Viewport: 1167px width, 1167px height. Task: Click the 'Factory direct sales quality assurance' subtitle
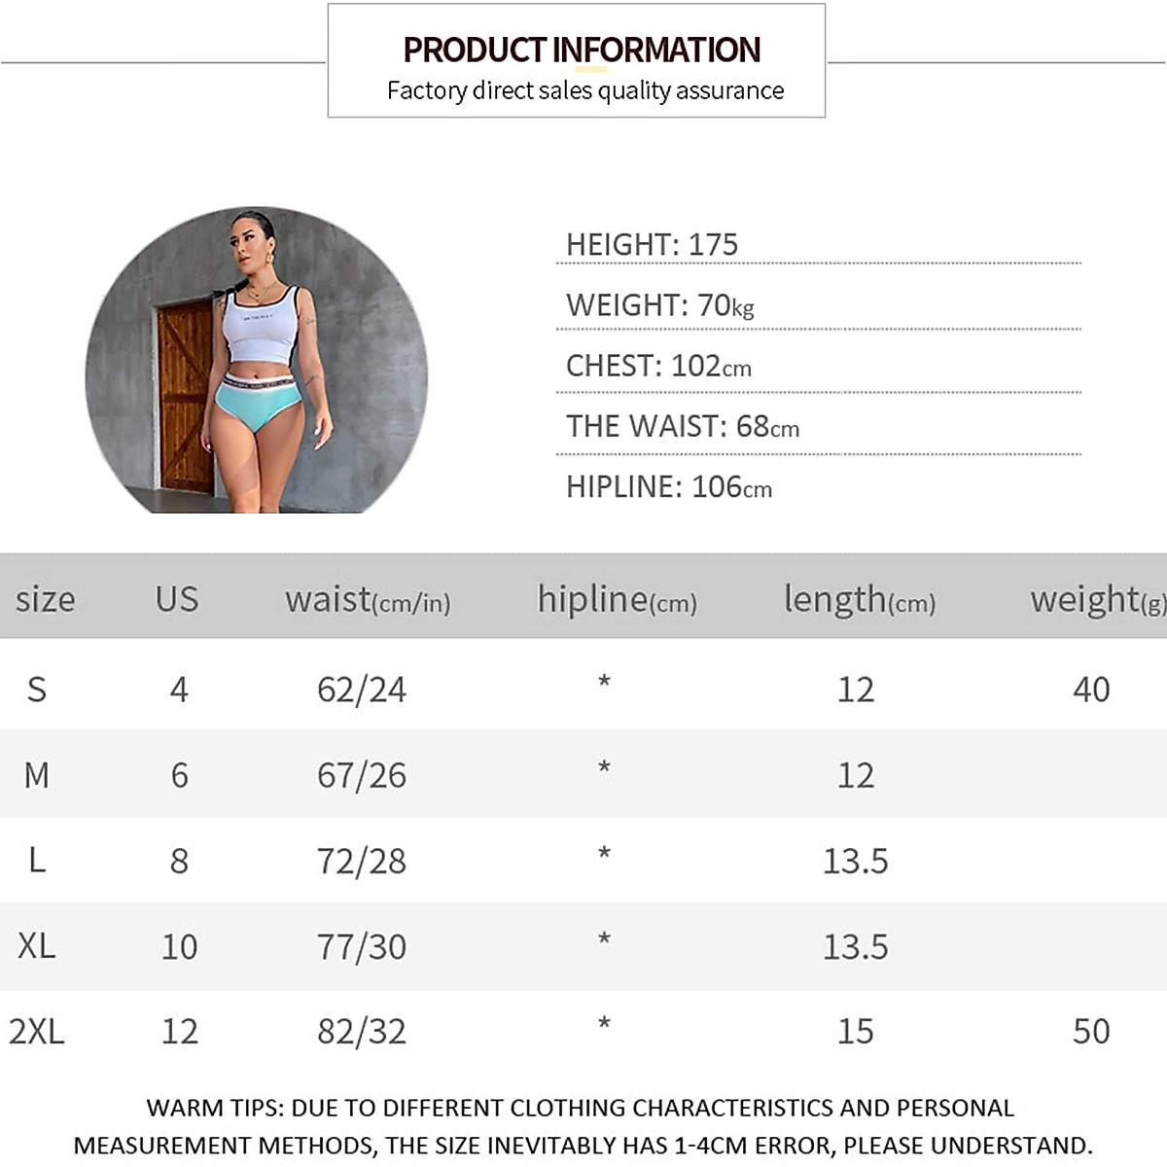tap(584, 90)
